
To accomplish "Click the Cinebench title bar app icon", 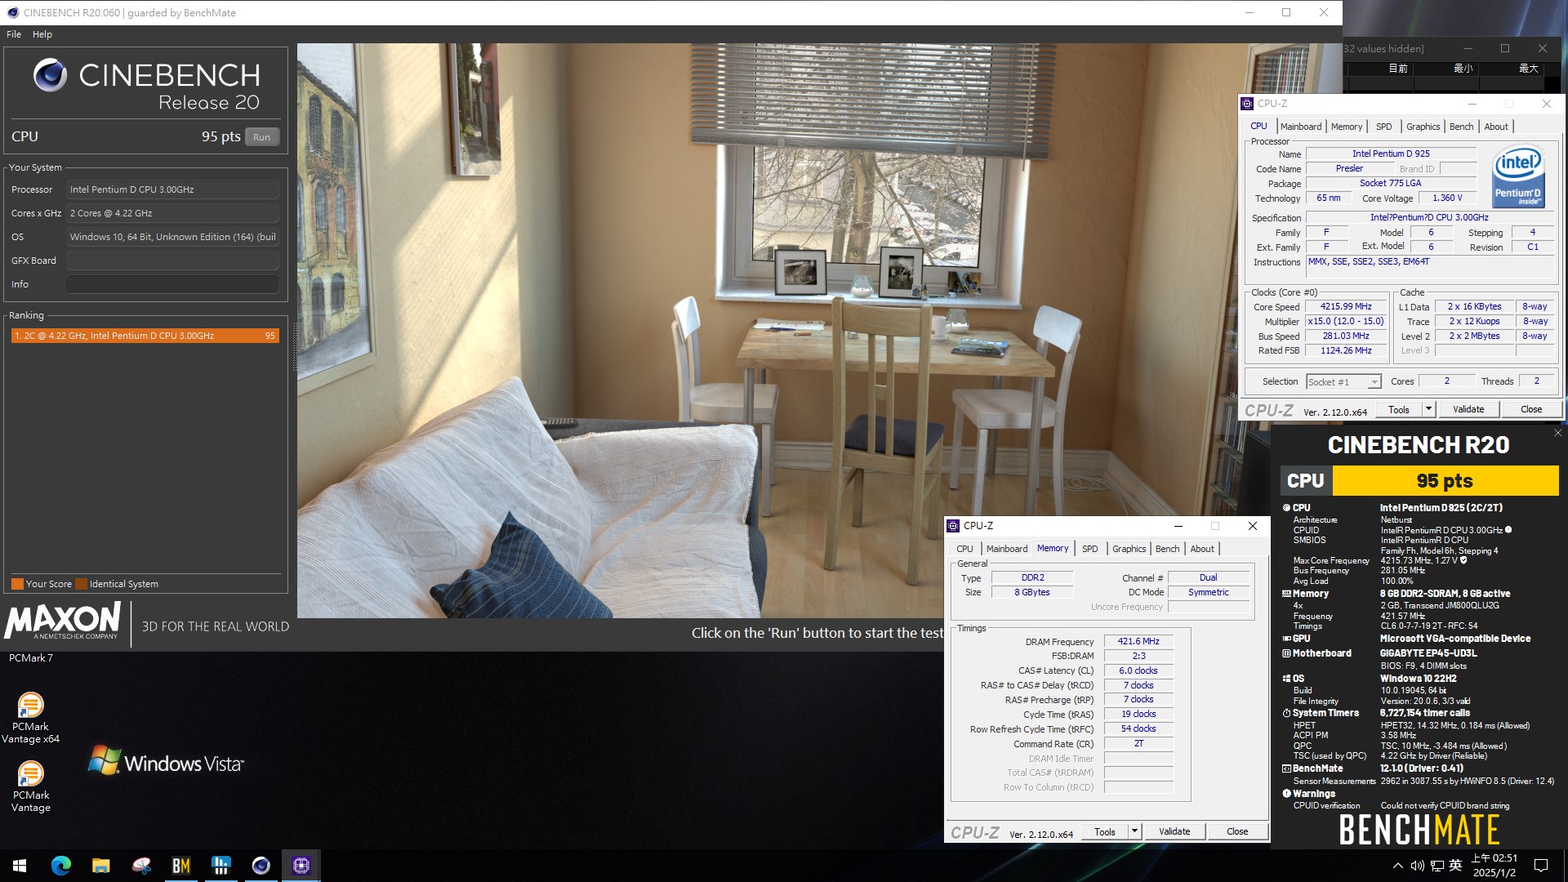I will coord(12,12).
